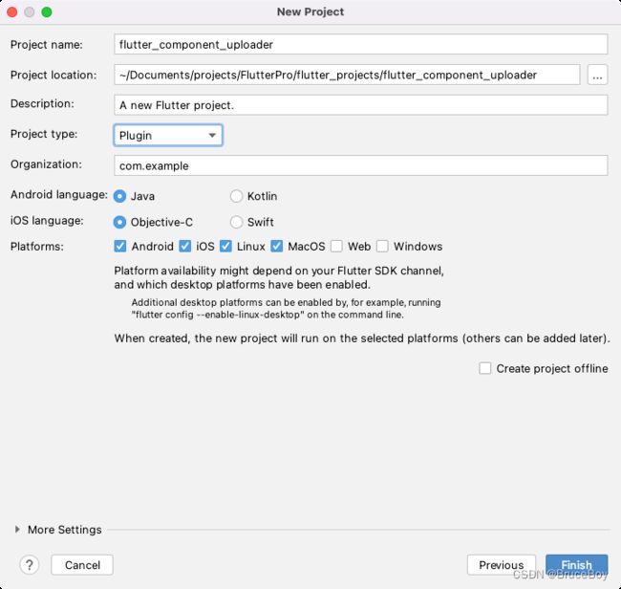The image size is (621, 589).
Task: Go back with the Previous button
Action: pyautogui.click(x=502, y=565)
